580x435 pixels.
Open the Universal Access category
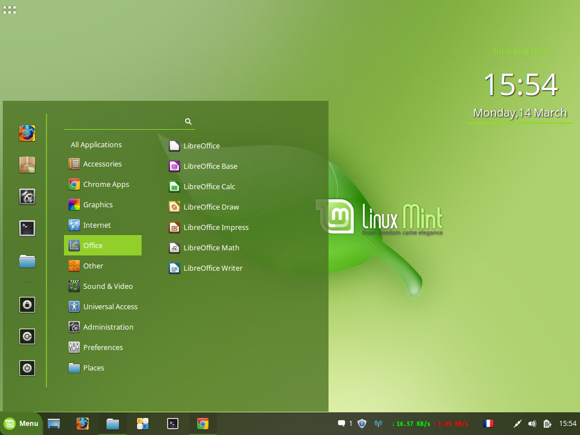point(103,306)
